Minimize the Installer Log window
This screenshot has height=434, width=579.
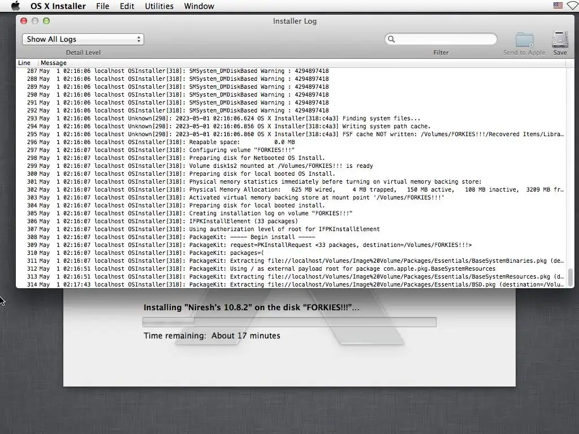point(35,21)
